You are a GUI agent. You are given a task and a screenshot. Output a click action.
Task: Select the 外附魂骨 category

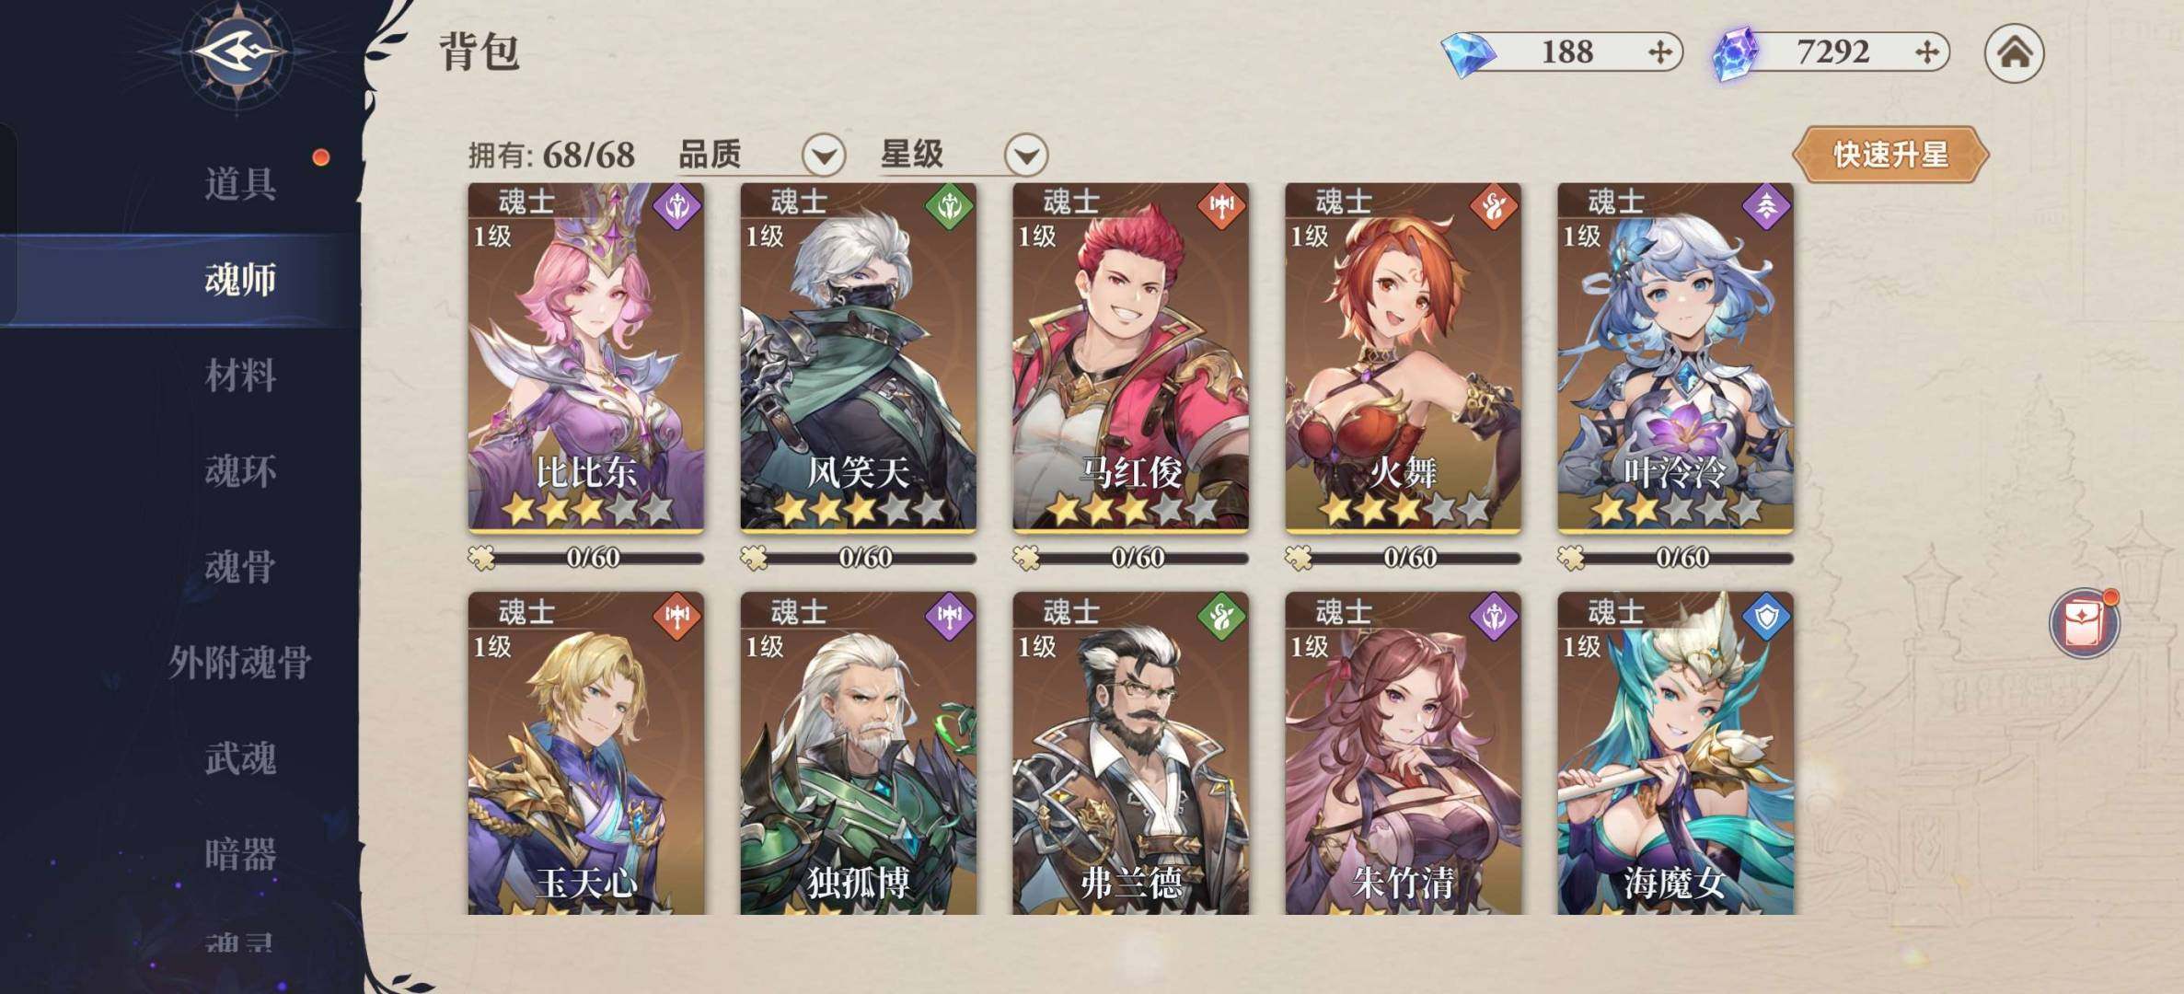(240, 663)
